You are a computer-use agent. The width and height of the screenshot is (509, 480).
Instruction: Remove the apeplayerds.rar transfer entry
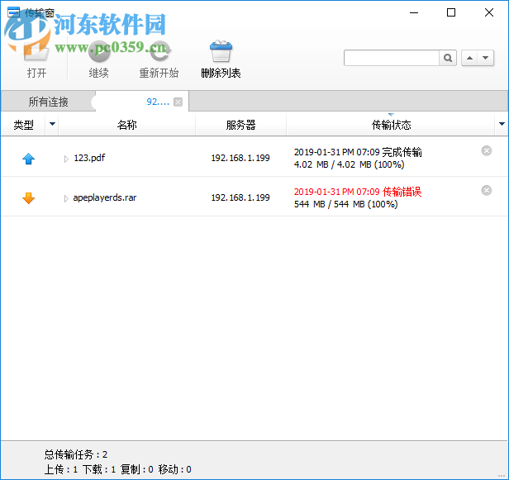tap(486, 191)
